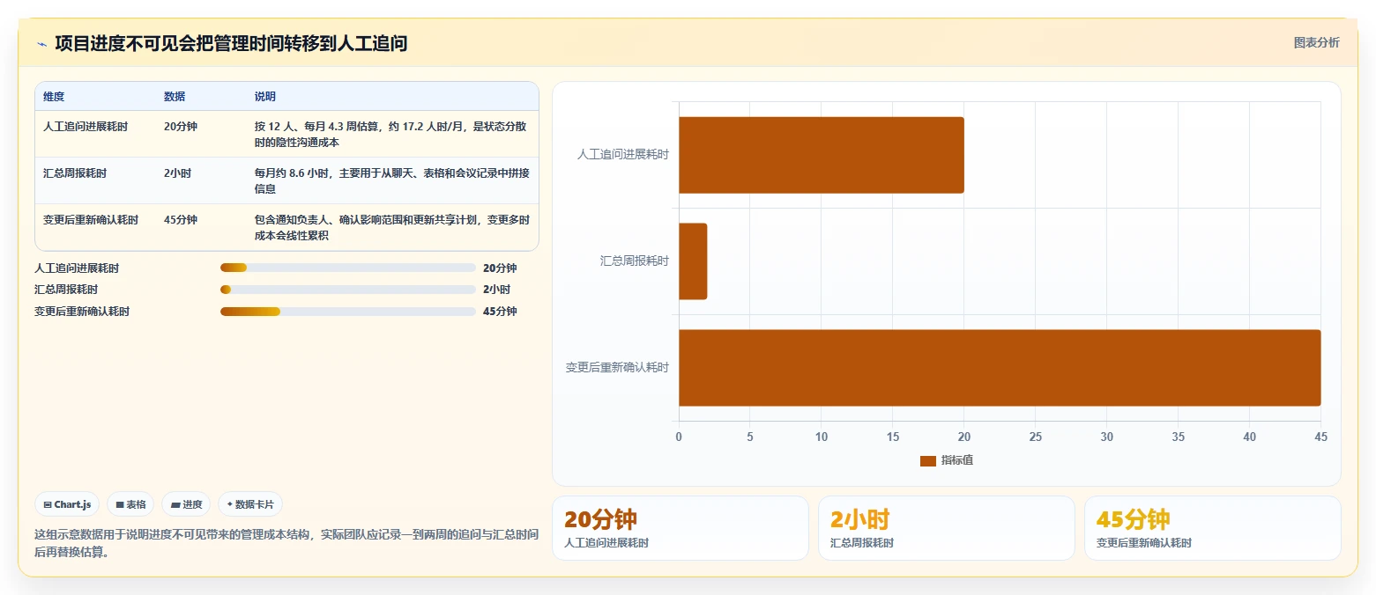The height and width of the screenshot is (595, 1376).
Task: Click the description starting 包含通知负责人
Action: (x=392, y=228)
